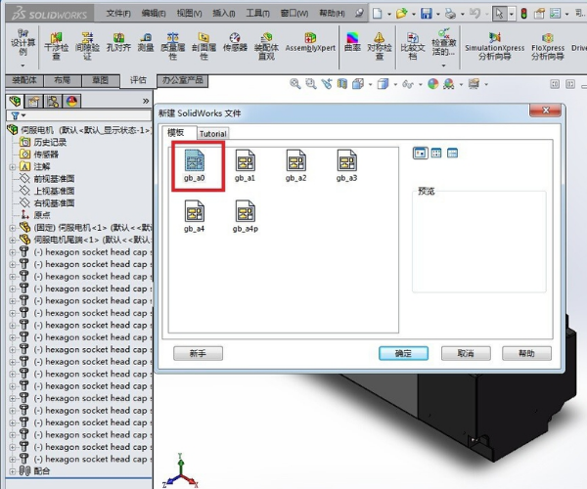
Task: Expand the 配合 mates folder
Action: 13,471
